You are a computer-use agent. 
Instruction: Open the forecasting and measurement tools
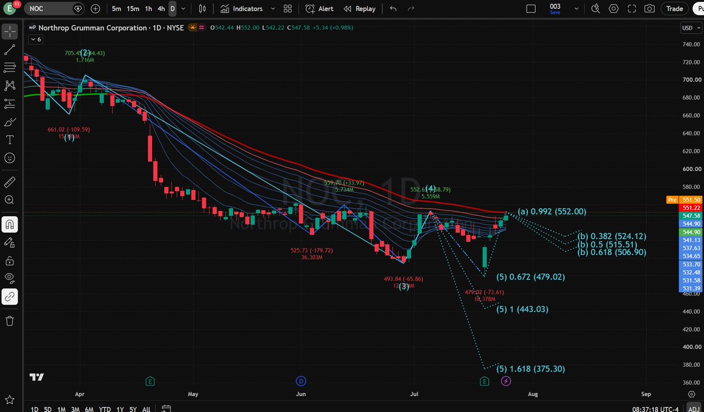coord(9,104)
